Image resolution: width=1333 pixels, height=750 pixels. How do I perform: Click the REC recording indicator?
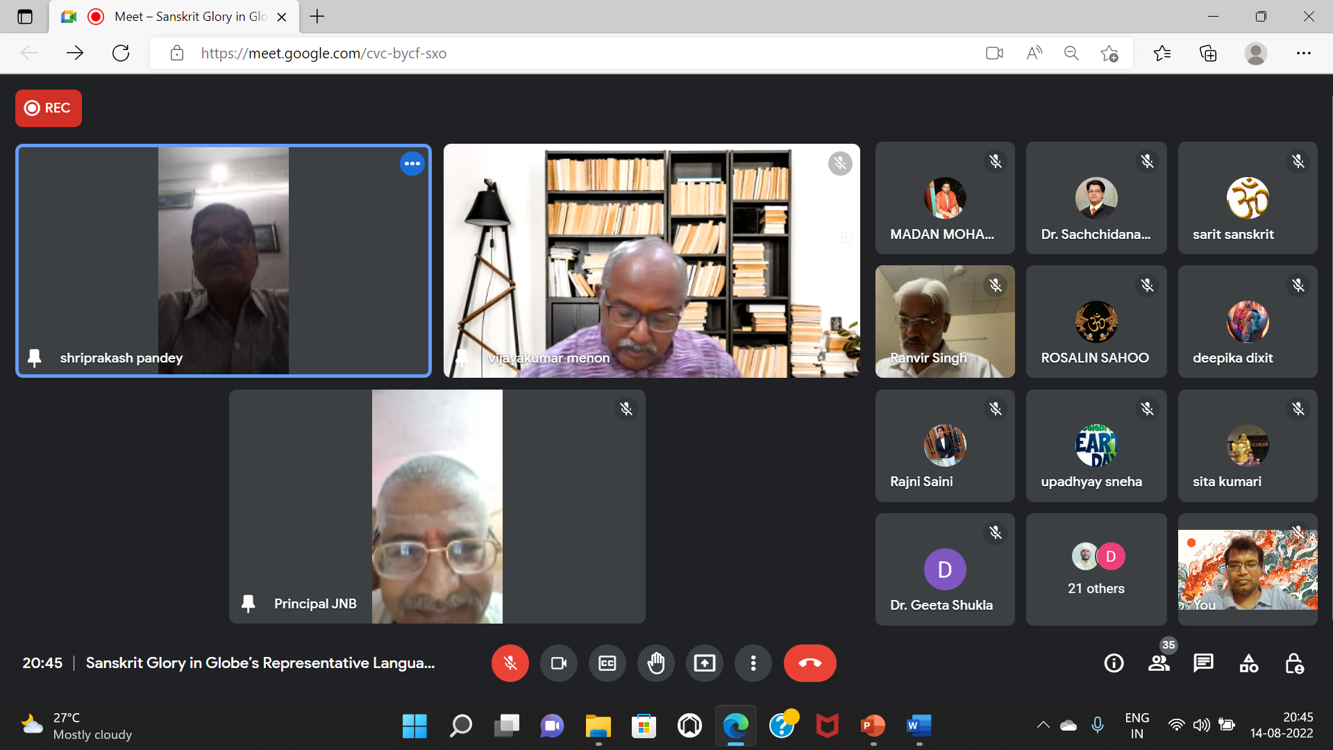point(49,108)
